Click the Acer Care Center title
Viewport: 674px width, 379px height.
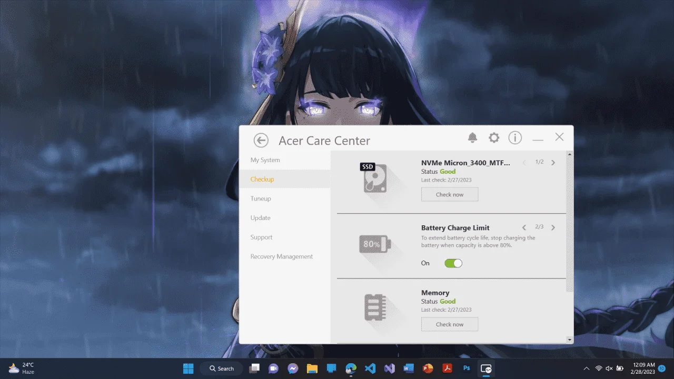pos(324,141)
